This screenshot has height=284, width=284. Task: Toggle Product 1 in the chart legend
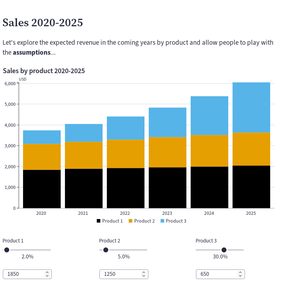(110, 221)
